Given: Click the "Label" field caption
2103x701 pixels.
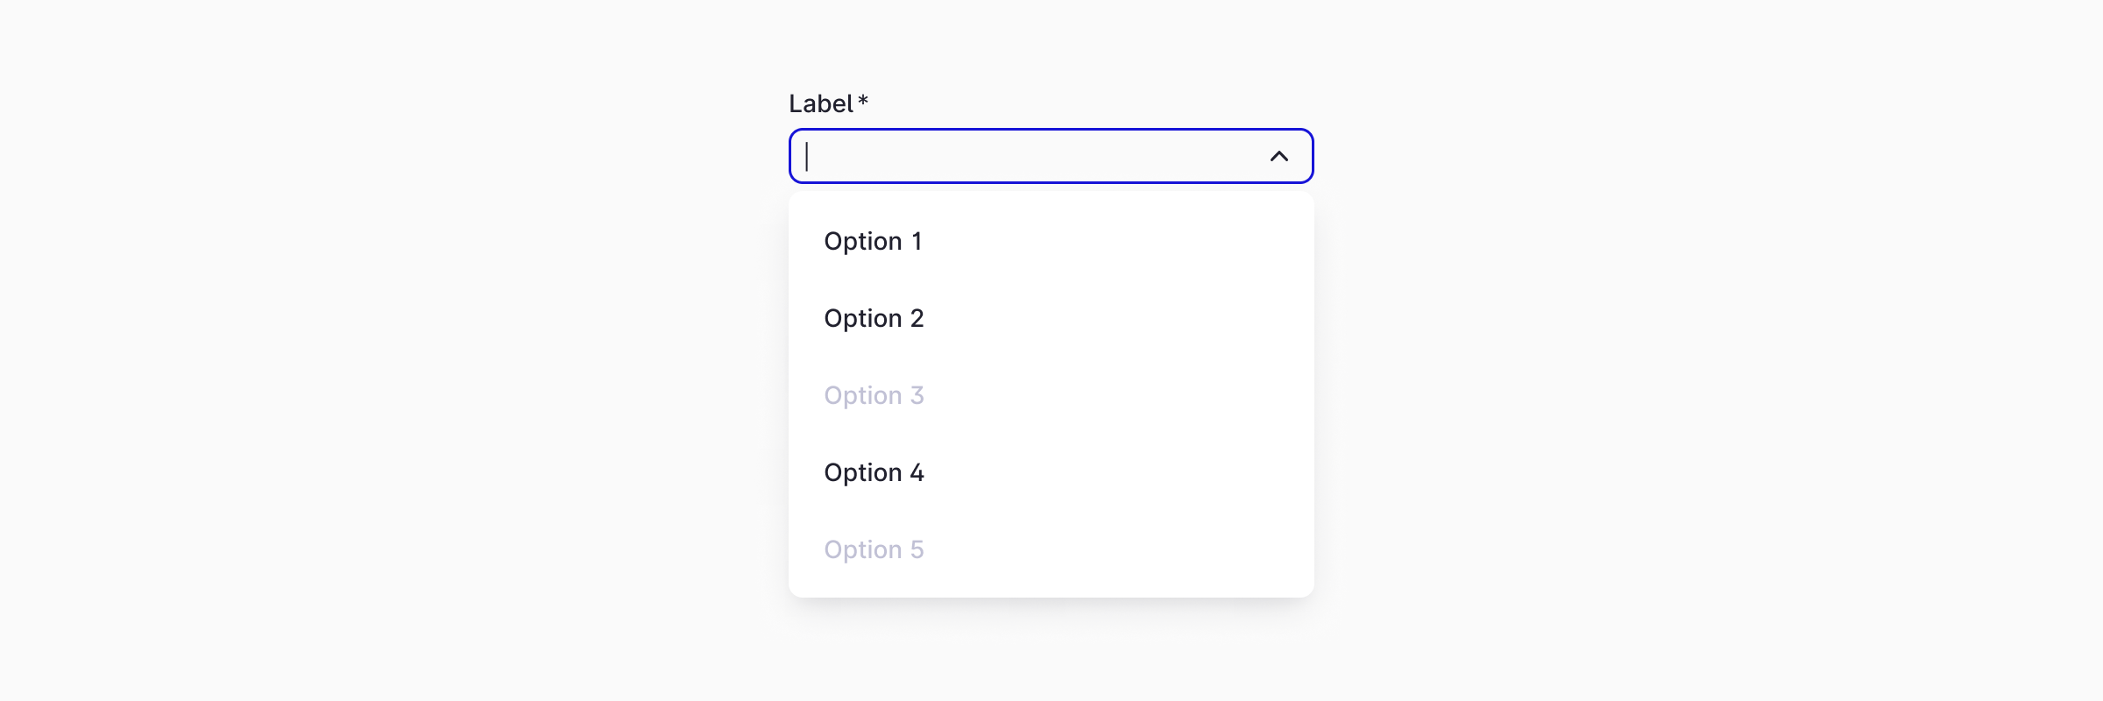Looking at the screenshot, I should 820,103.
